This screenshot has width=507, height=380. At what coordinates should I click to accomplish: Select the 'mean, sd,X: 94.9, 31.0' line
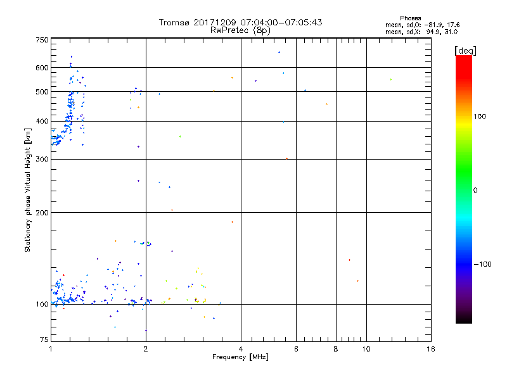tap(421, 32)
